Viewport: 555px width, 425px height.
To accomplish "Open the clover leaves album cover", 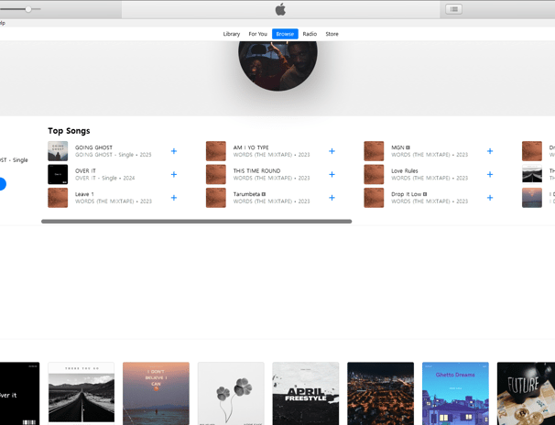I will (x=231, y=394).
